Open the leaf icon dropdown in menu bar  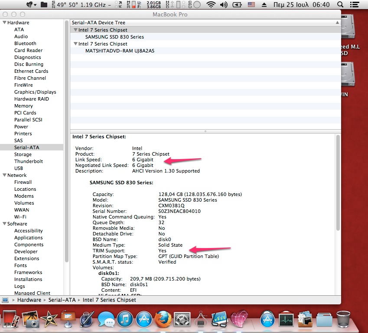click(x=31, y=4)
